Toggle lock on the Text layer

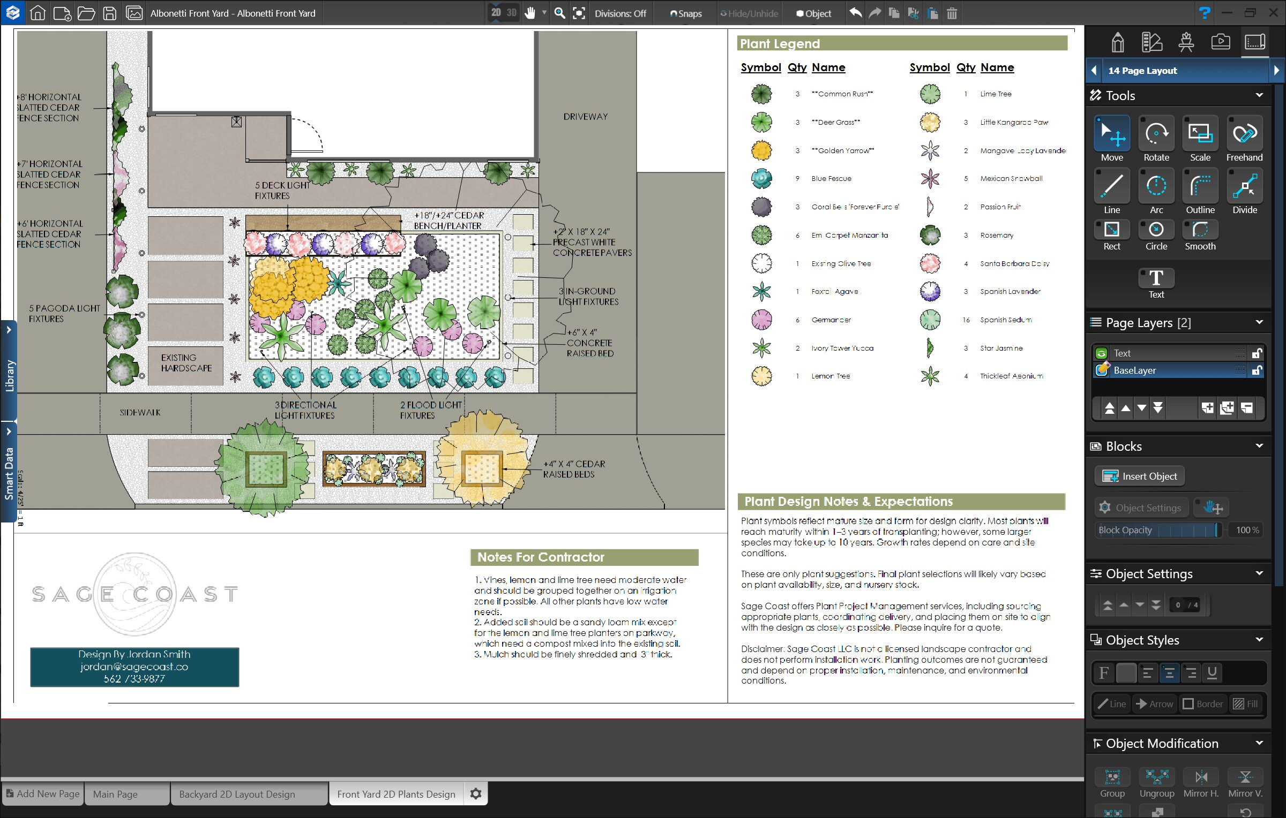point(1257,353)
